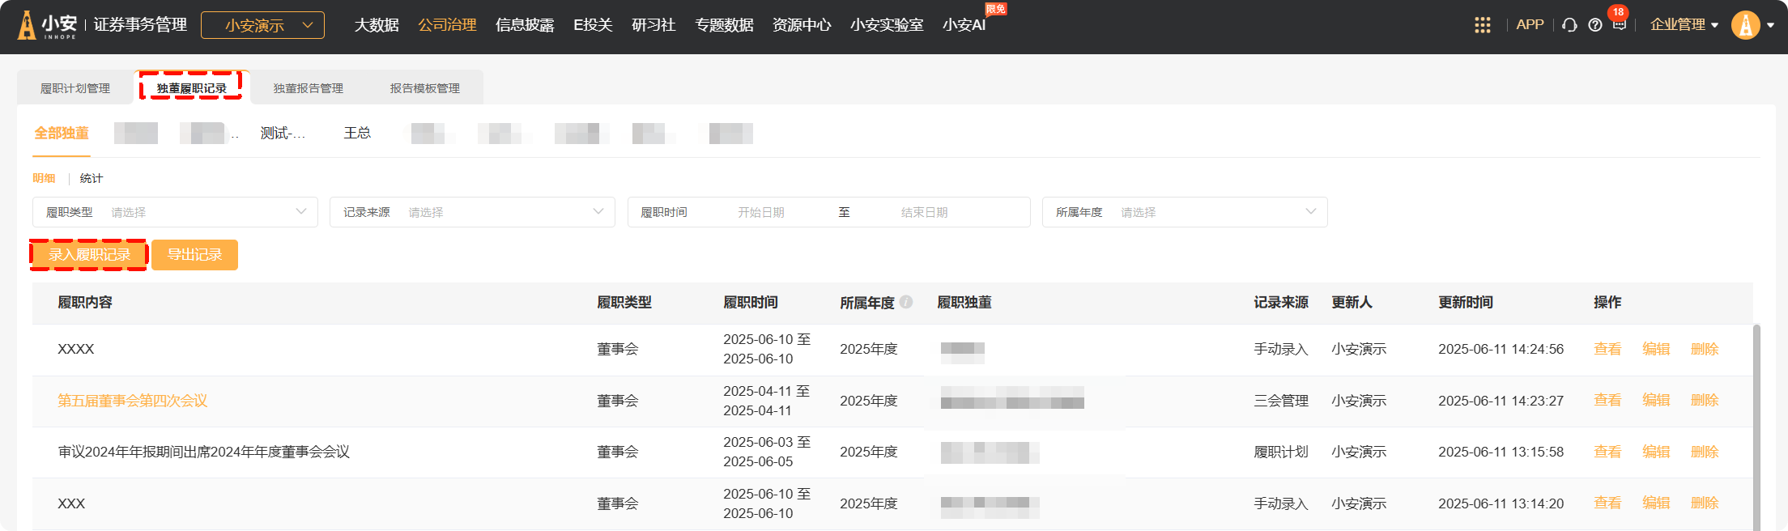This screenshot has width=1788, height=531.
Task: Click the 开始日期 date field
Action: [760, 212]
